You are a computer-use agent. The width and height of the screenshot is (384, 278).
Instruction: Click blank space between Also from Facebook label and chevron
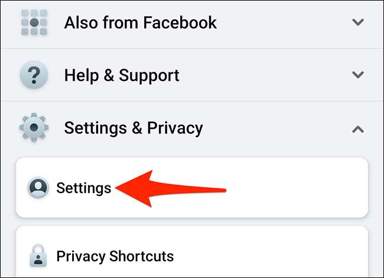point(284,22)
